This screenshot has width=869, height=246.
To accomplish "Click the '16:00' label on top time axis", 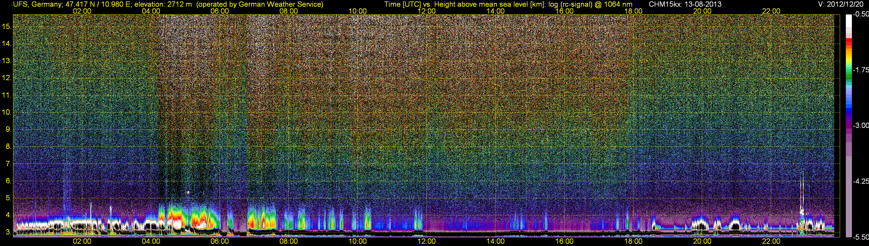I will pyautogui.click(x=564, y=11).
